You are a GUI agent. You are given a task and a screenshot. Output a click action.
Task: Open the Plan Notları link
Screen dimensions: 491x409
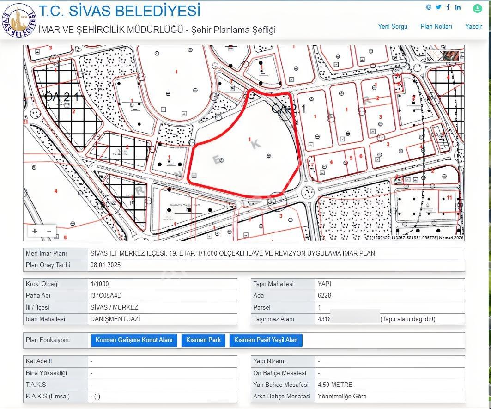click(436, 26)
